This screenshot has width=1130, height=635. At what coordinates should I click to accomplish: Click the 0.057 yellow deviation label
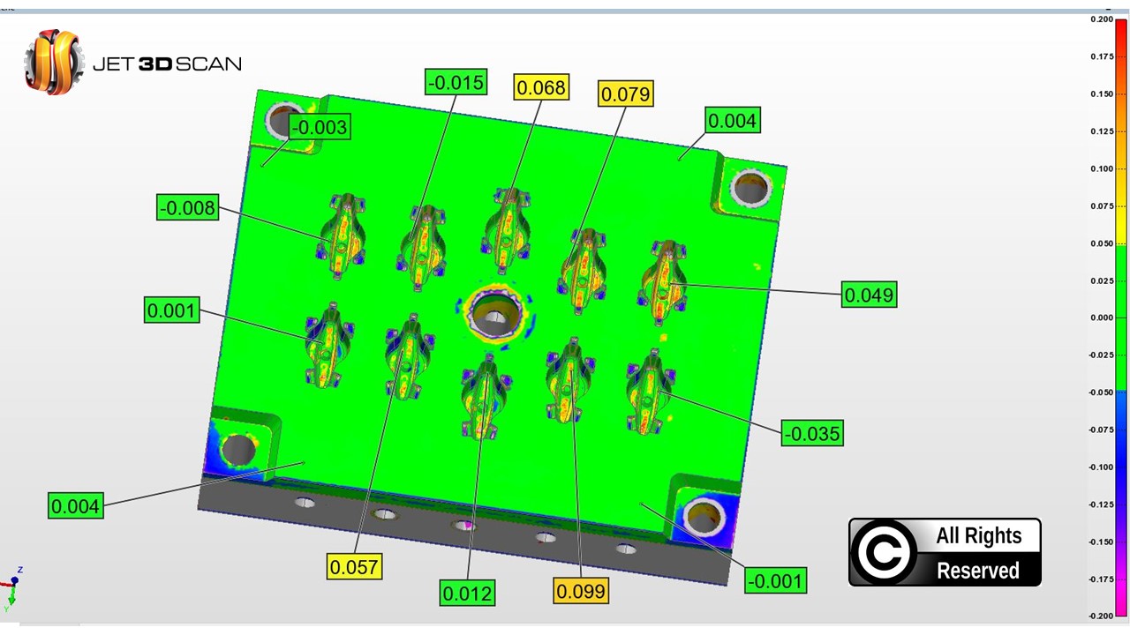(x=354, y=566)
